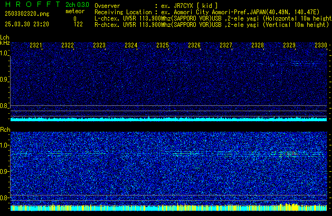Click the Lch channel label
This screenshot has width=332, height=216.
pyautogui.click(x=5, y=37)
